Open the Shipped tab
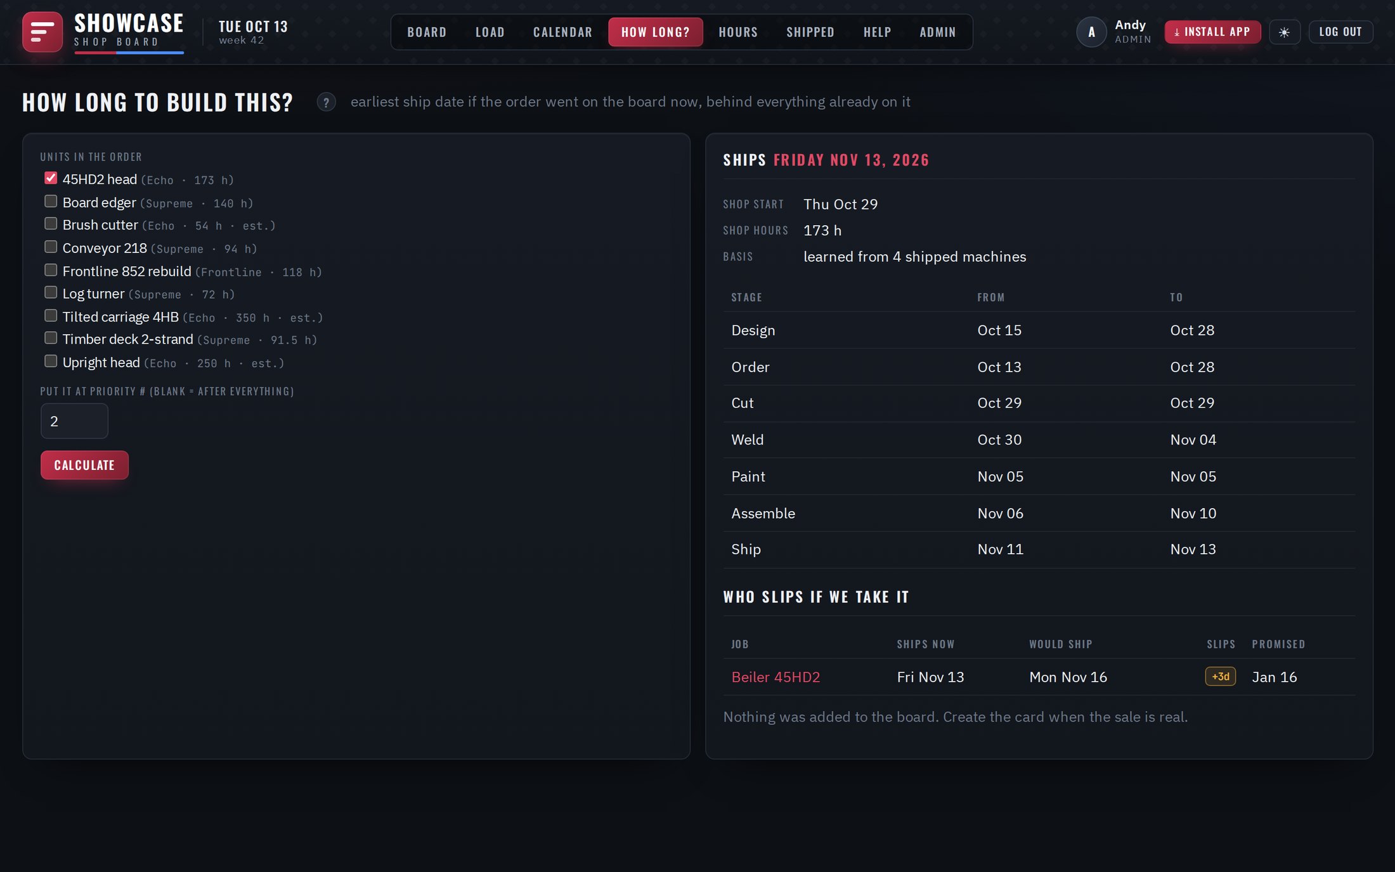The width and height of the screenshot is (1395, 872). pos(810,32)
